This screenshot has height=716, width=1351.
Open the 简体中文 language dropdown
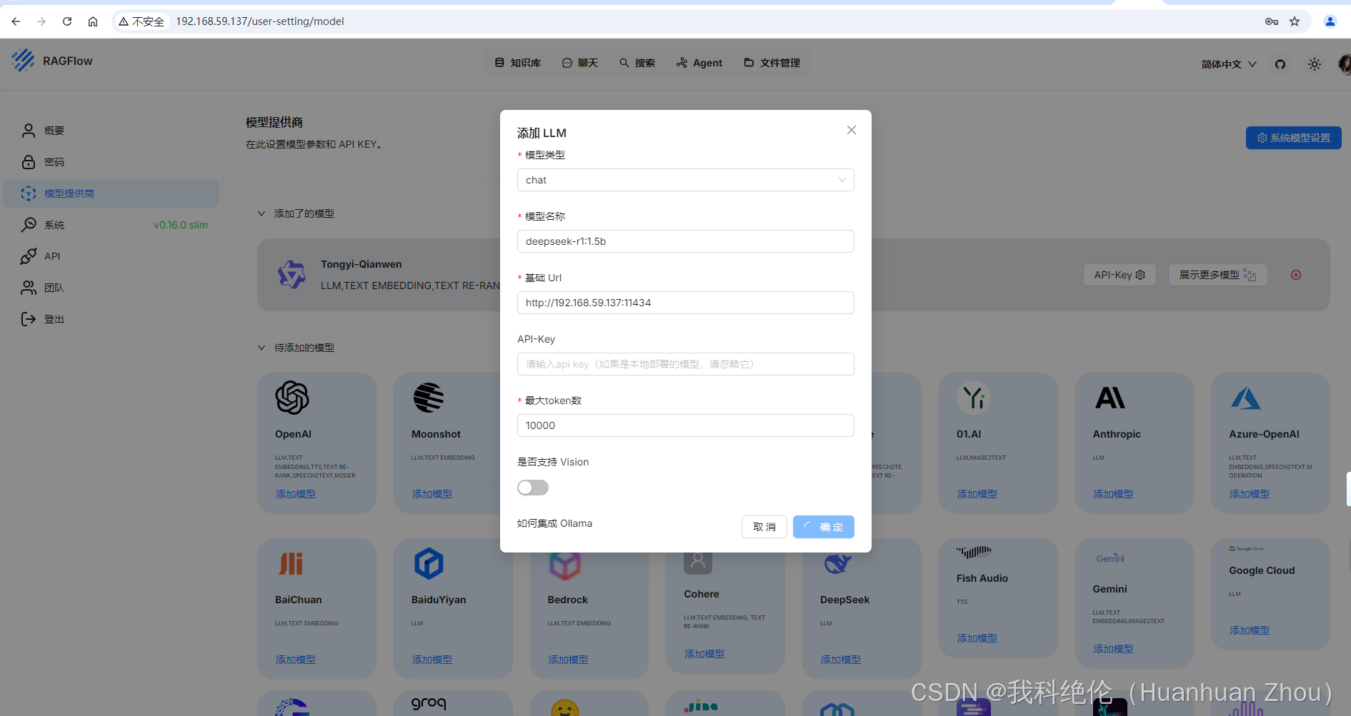[1229, 64]
